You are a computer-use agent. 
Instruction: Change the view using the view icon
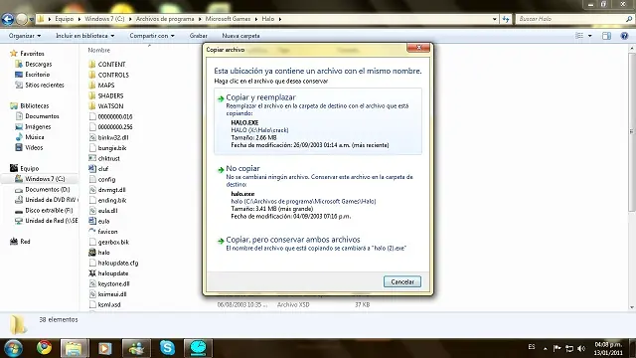pyautogui.click(x=579, y=36)
